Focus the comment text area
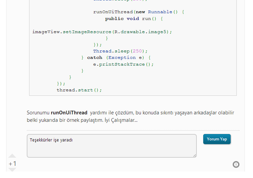The image size is (253, 178). coord(112,146)
